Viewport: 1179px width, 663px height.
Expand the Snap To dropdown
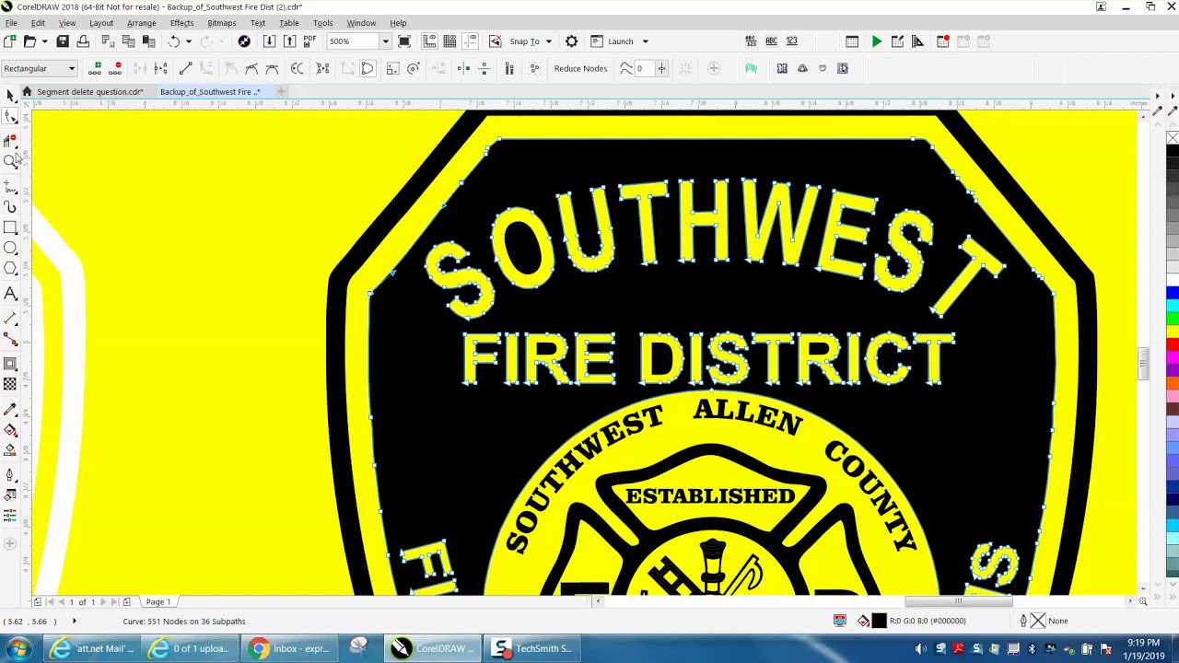point(548,41)
